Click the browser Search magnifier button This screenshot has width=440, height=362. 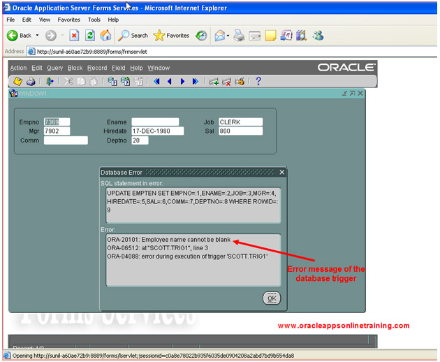point(133,36)
